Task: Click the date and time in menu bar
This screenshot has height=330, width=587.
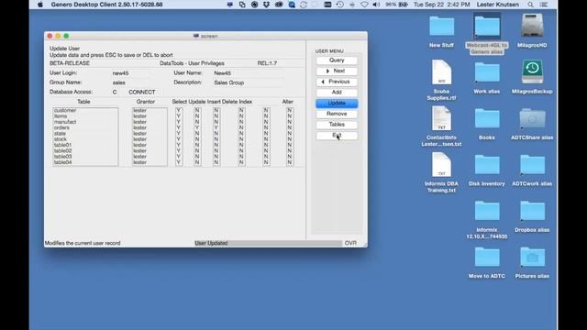Action: pos(441,5)
